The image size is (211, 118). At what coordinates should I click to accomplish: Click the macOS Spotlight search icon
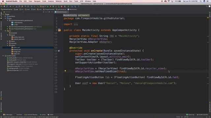200,1
